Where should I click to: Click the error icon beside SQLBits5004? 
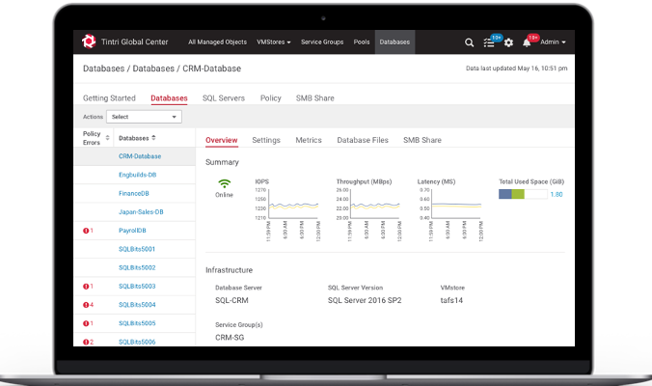pos(86,305)
